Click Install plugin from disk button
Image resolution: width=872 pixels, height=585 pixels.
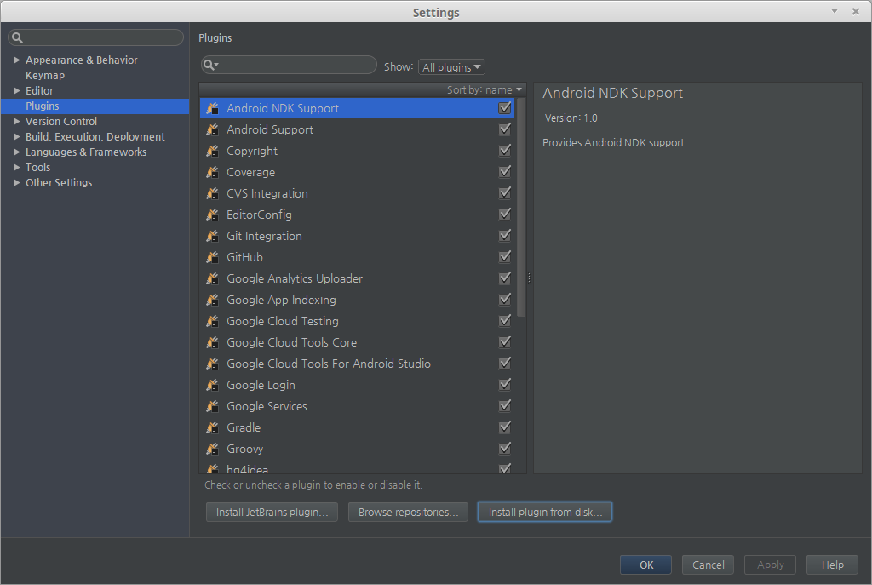click(545, 512)
